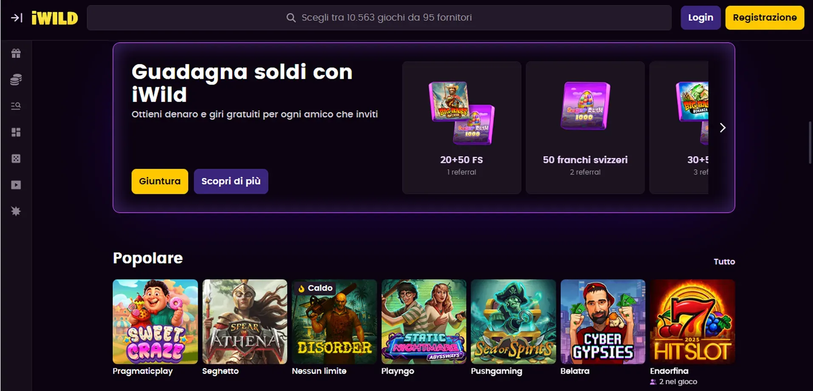The image size is (813, 391).
Task: Open the starburst sidebar icon
Action: click(16, 211)
